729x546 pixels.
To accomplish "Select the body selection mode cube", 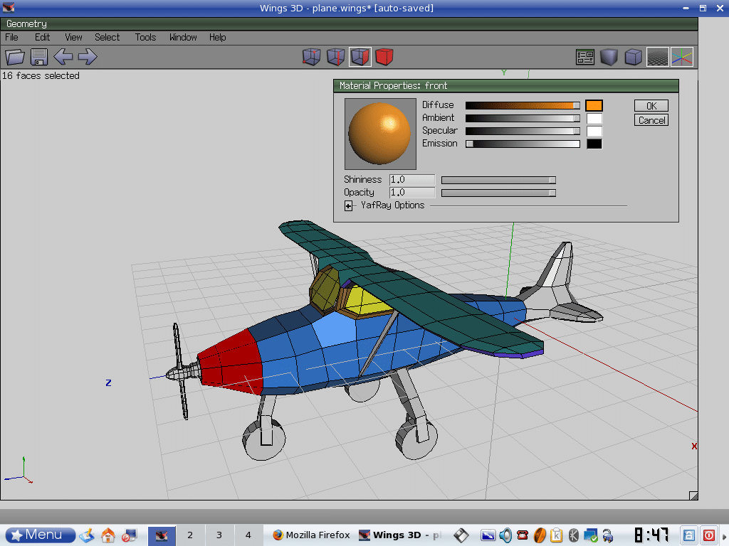I will coord(384,57).
